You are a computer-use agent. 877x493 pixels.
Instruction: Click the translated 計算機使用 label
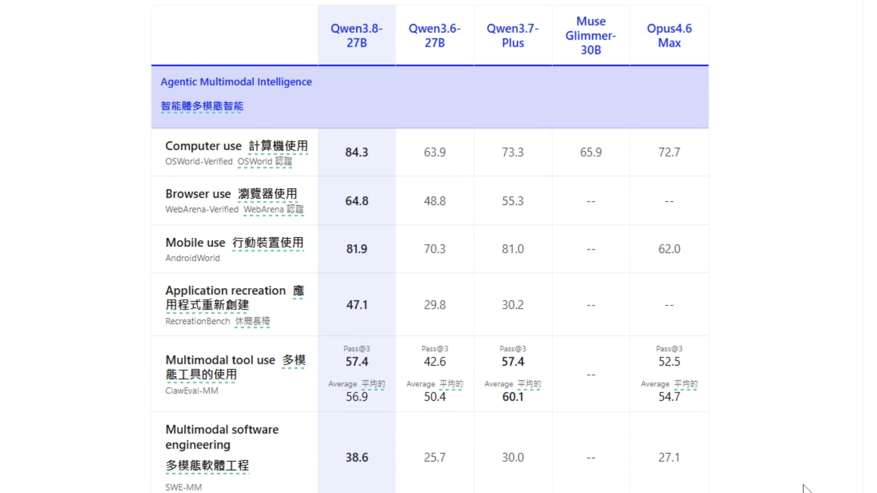click(x=278, y=146)
